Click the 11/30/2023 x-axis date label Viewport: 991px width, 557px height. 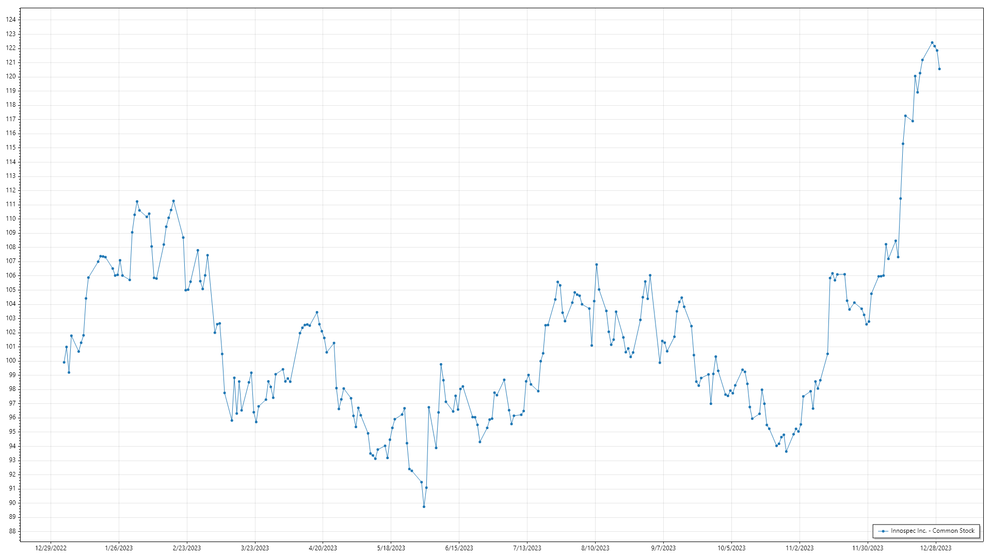(867, 548)
